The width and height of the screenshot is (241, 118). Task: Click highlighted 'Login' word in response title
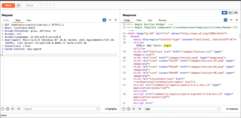click(x=167, y=46)
